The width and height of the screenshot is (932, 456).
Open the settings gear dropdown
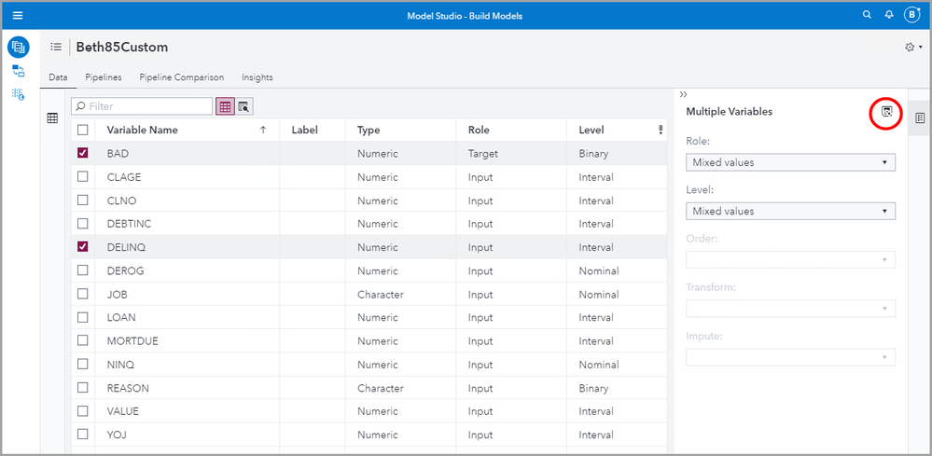(912, 48)
